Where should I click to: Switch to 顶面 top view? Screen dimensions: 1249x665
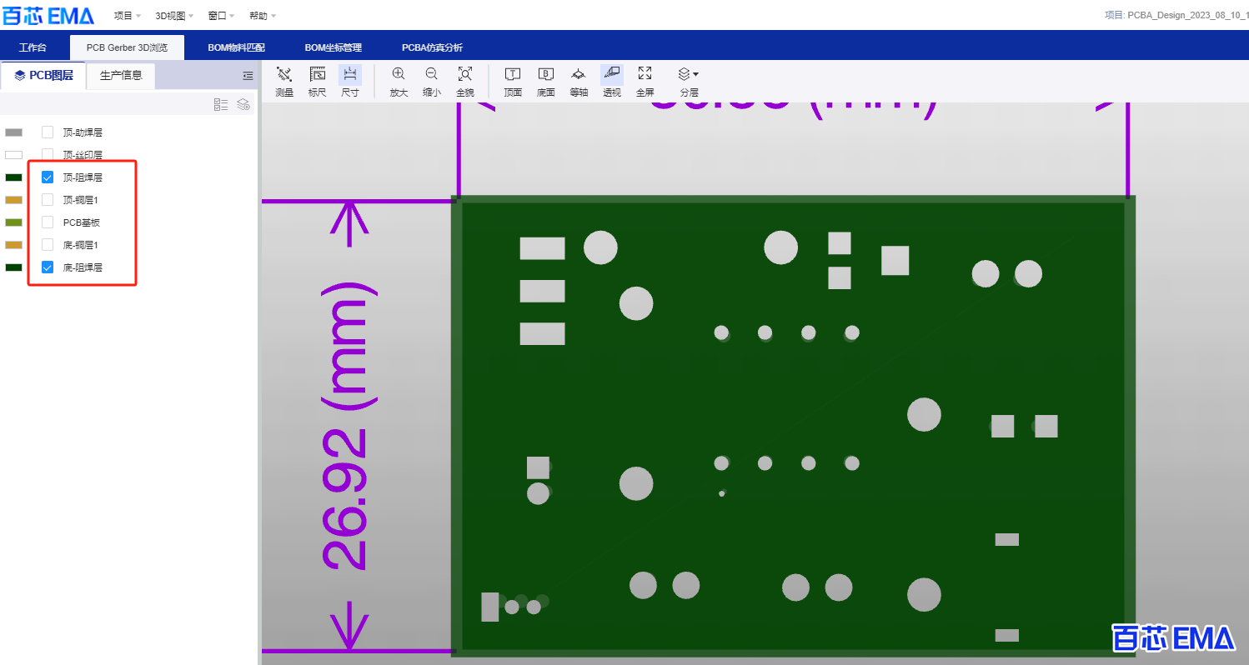tap(513, 81)
